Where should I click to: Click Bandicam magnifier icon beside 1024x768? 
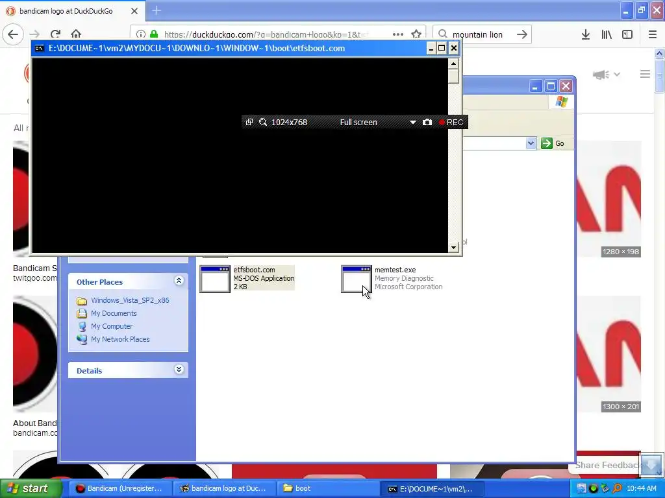pos(263,122)
